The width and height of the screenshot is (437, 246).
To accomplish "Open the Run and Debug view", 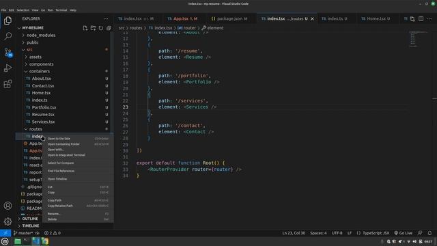I will click(x=8, y=68).
